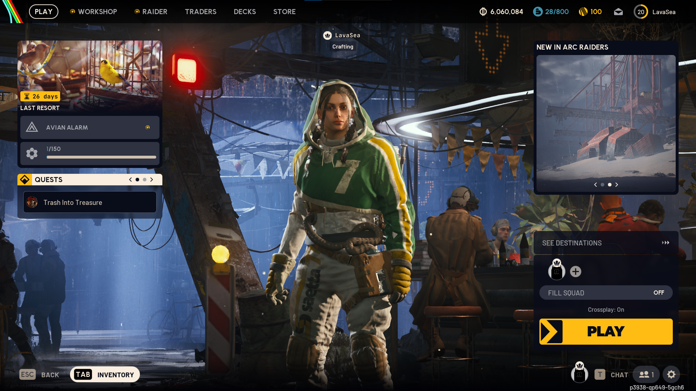This screenshot has width=696, height=391.
Task: Click the coin currency balance icon
Action: 483,12
